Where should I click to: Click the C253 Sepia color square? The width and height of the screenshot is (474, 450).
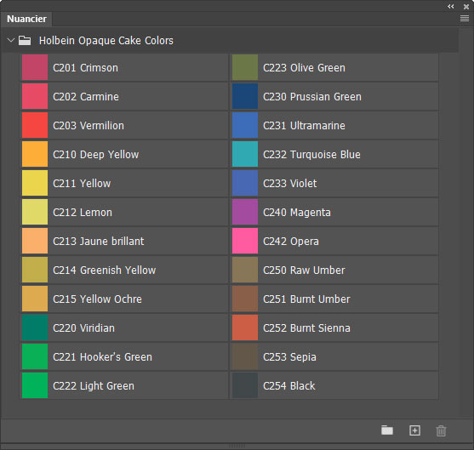[x=245, y=356]
